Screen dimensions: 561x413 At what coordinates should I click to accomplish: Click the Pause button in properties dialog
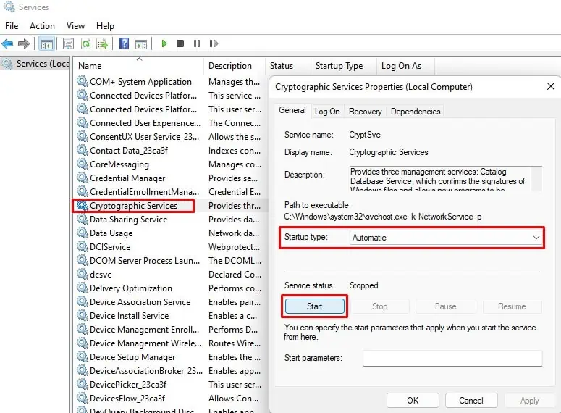pos(445,306)
